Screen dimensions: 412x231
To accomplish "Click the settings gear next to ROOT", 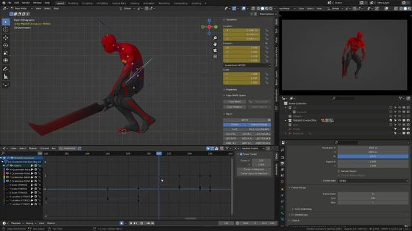I will point(269,120).
